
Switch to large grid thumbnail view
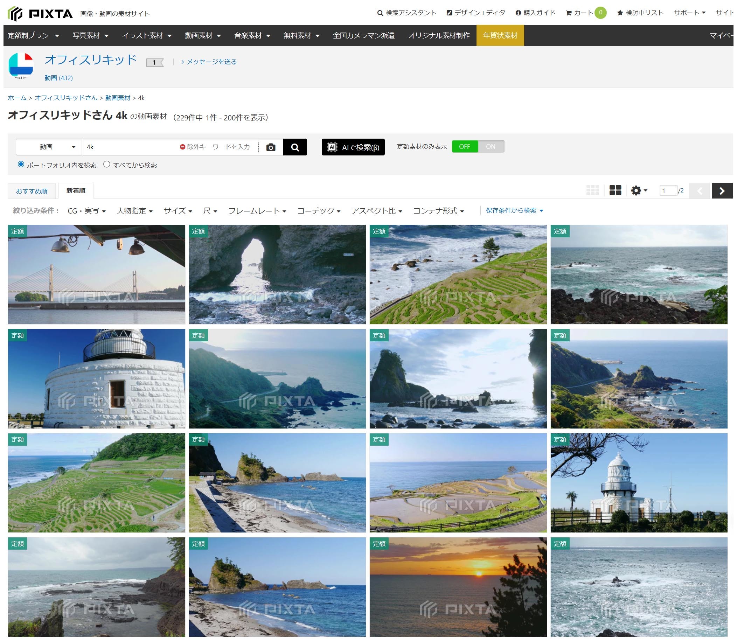(x=615, y=190)
